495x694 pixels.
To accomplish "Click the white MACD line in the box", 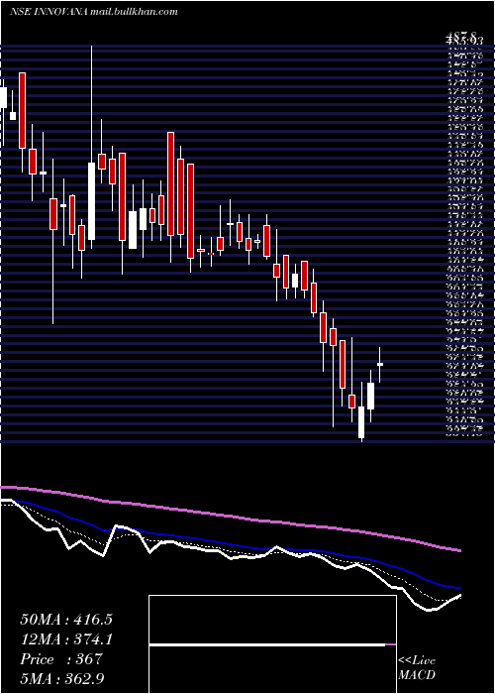I will click(267, 645).
